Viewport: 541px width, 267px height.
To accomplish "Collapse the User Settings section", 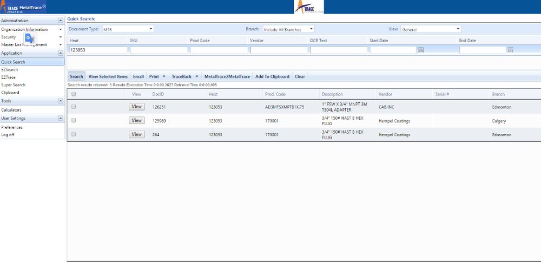I will (x=61, y=118).
